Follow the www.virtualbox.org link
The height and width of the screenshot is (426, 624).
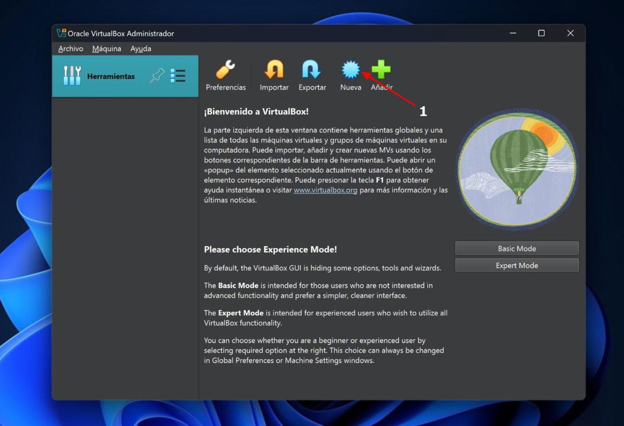[325, 190]
